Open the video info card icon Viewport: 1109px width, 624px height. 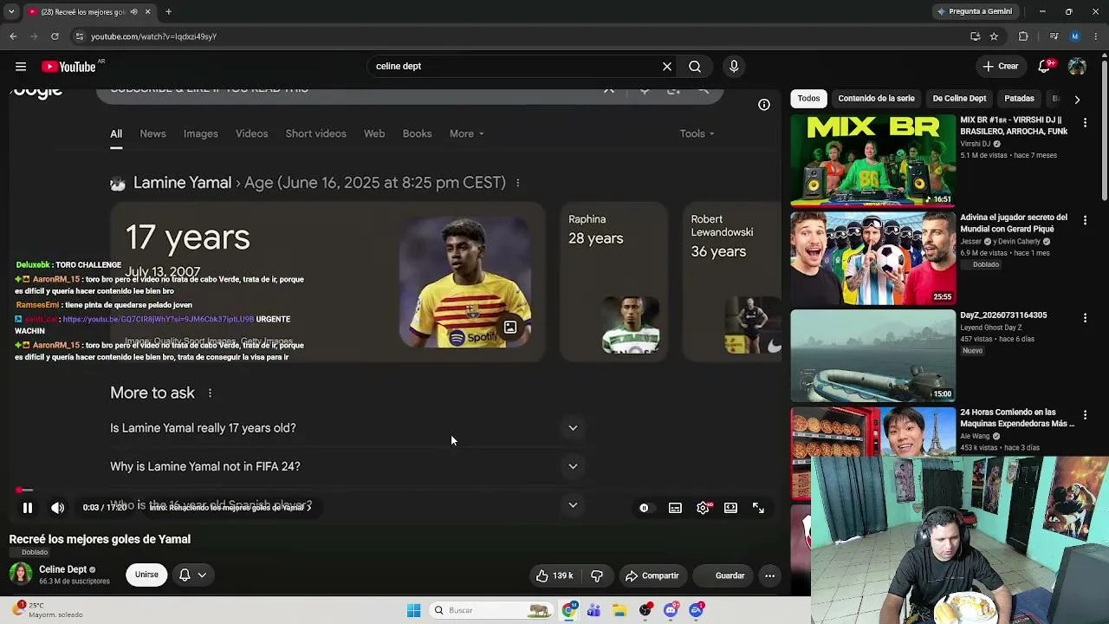click(764, 105)
